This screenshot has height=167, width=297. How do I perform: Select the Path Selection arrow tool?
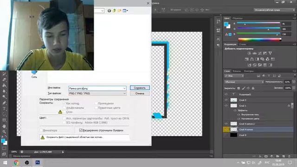click(4, 115)
